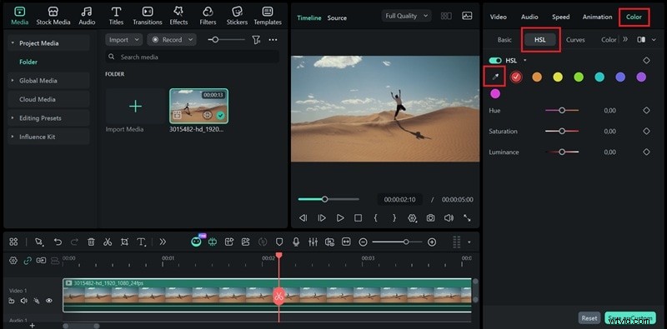Image resolution: width=667 pixels, height=329 pixels.
Task: Show more timeline tools double chevron
Action: pyautogui.click(x=163, y=242)
